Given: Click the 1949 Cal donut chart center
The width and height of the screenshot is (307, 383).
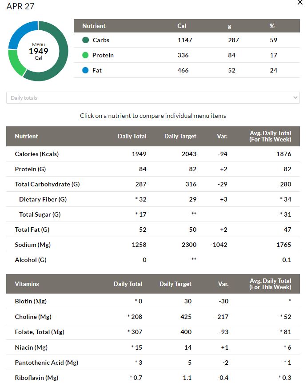Looking at the screenshot, I should (x=38, y=51).
